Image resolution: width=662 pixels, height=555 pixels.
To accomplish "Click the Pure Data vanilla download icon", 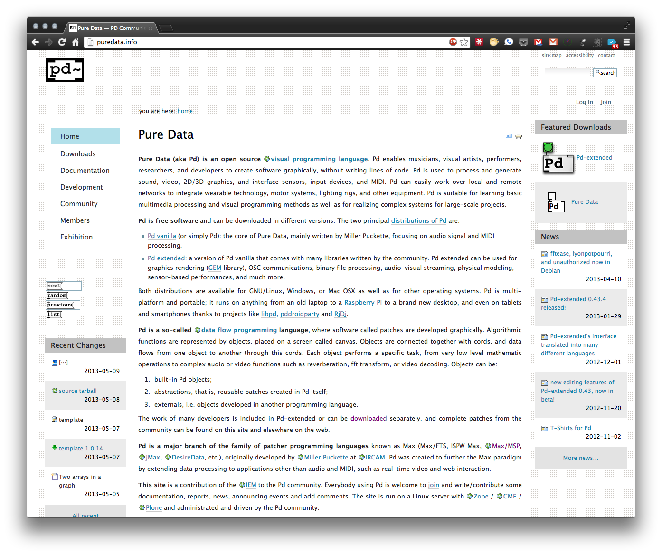I will point(556,202).
